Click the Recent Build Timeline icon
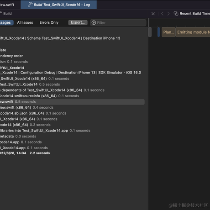 (176, 14)
